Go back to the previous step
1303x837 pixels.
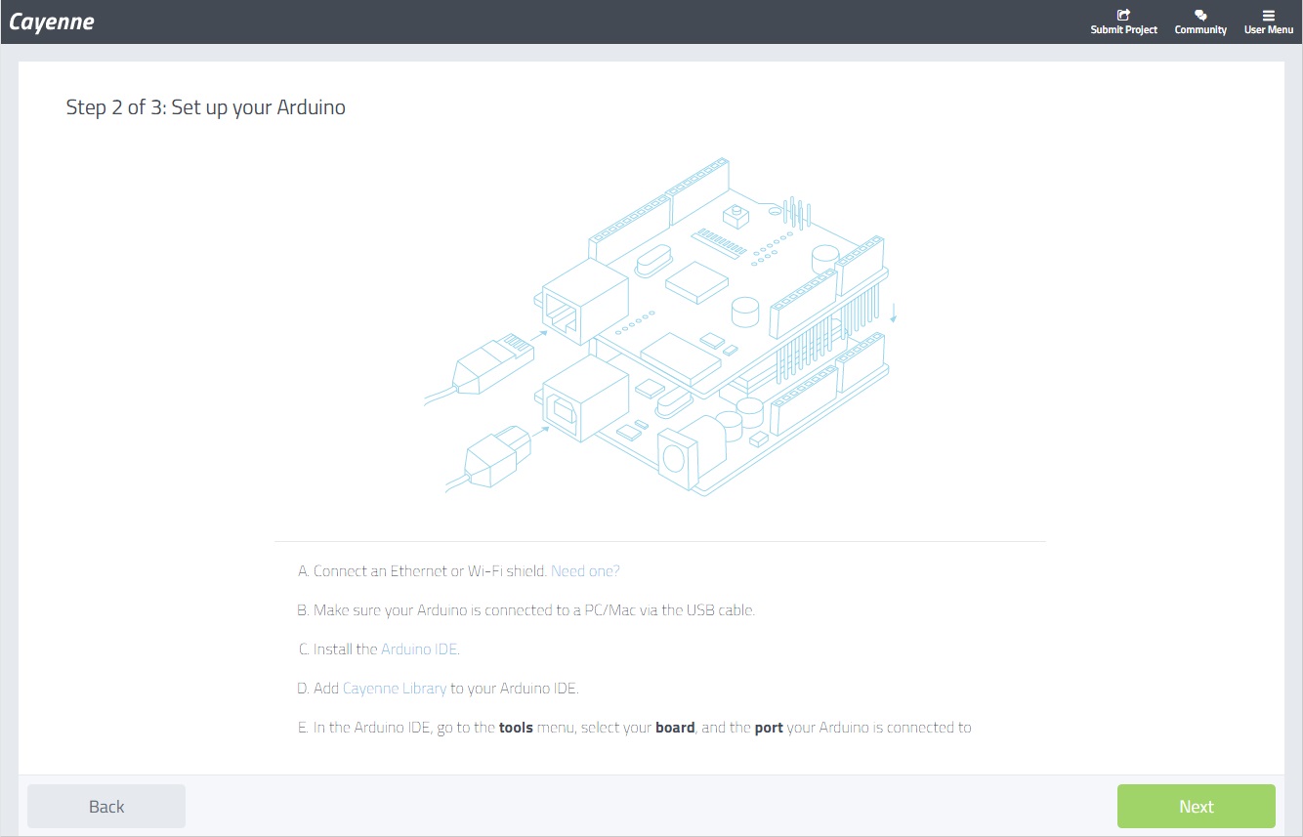click(106, 806)
